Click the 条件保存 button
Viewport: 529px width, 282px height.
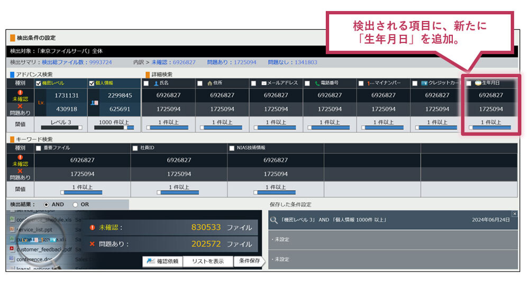click(x=249, y=261)
